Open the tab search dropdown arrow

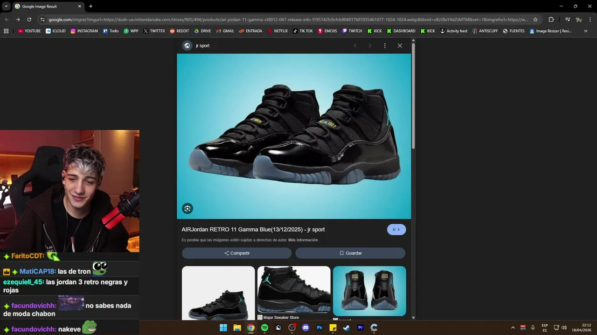6,7
